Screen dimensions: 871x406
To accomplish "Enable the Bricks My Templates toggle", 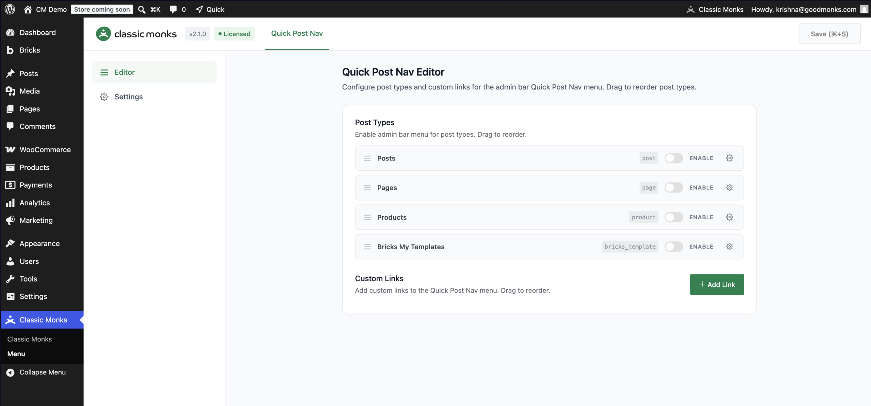I will tap(674, 247).
